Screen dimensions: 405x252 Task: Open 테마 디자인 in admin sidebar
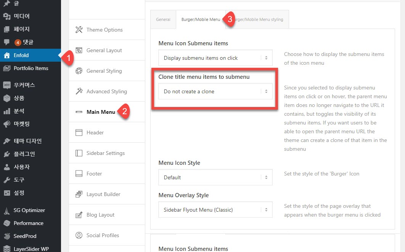(31, 141)
